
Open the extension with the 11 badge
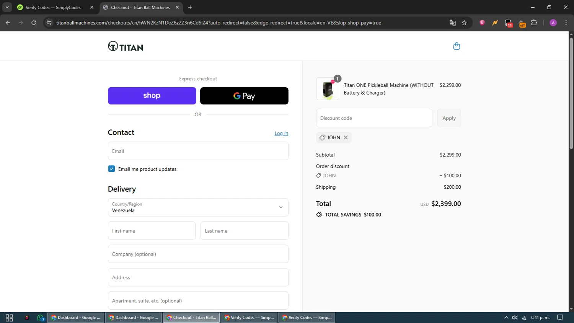tap(509, 23)
